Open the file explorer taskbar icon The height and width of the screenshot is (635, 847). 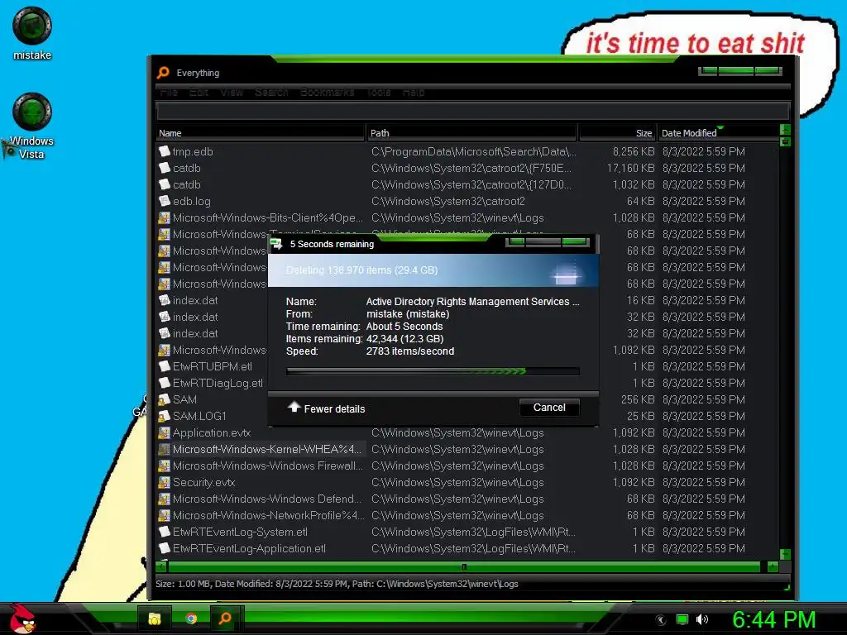point(155,618)
